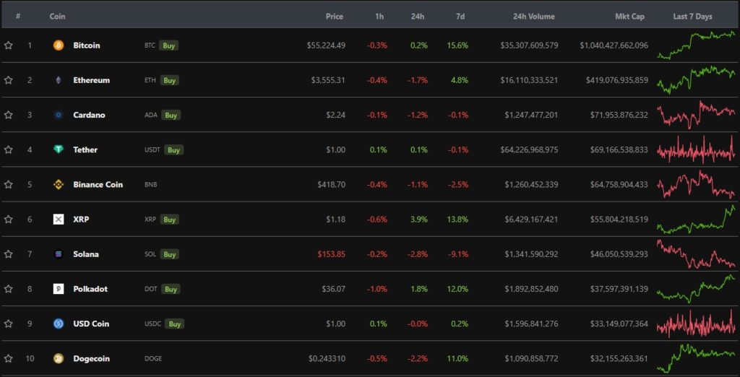The width and height of the screenshot is (740, 377).
Task: Click the XRP coin logo icon
Action: (59, 219)
